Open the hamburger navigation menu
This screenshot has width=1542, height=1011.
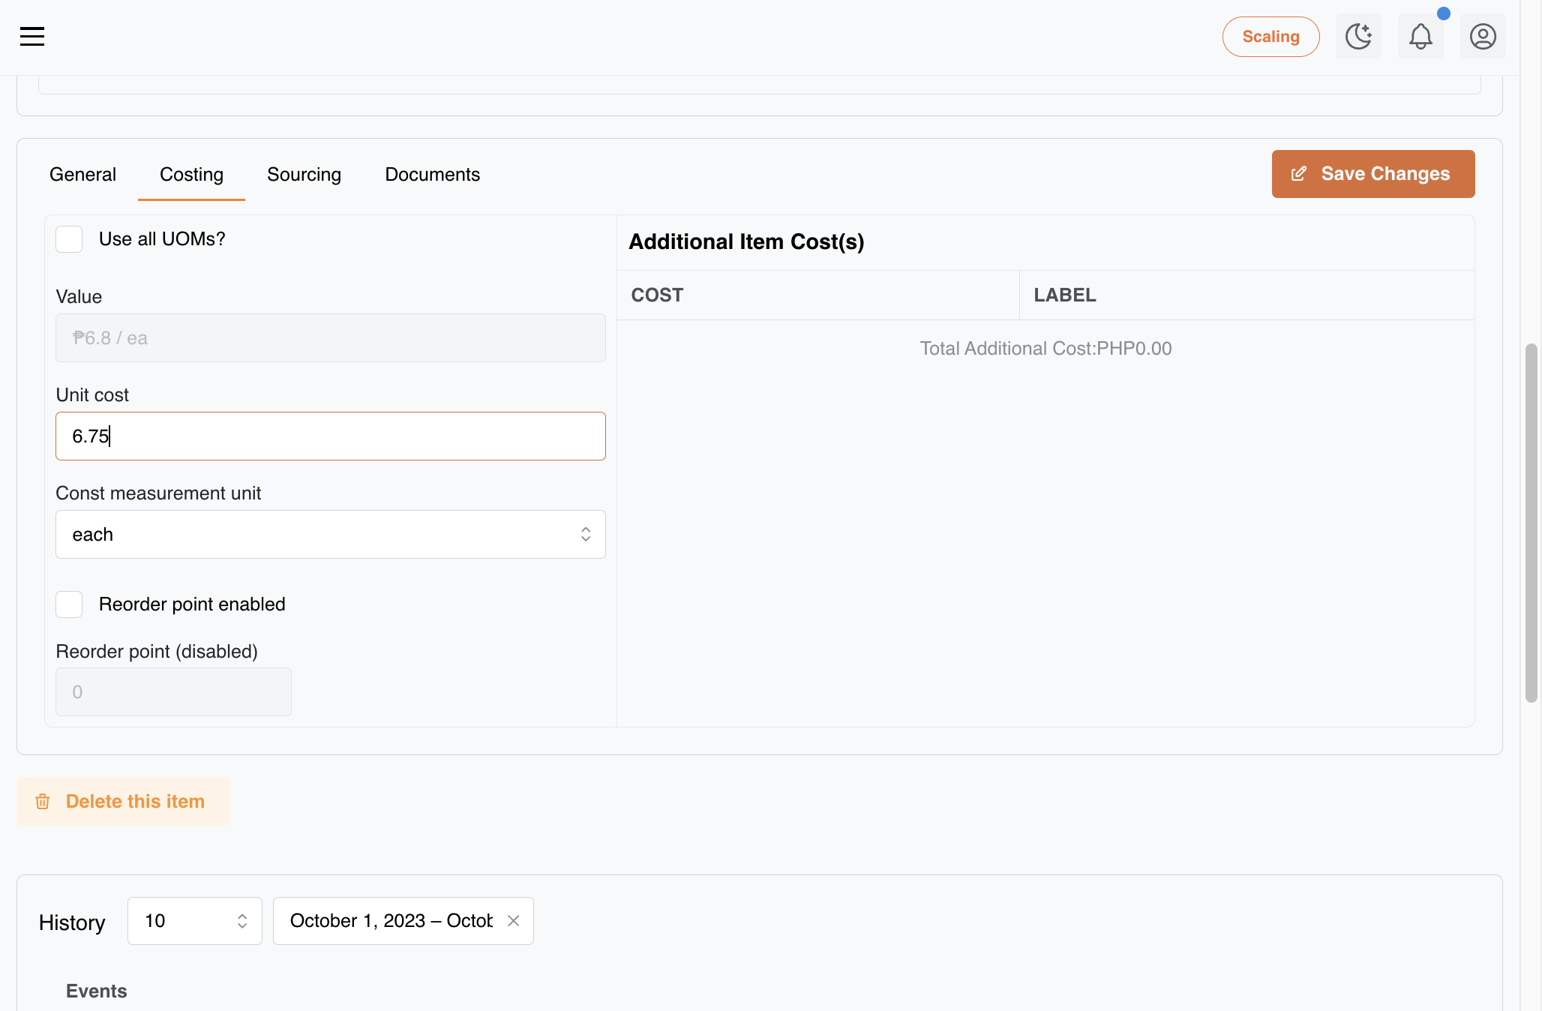pos(32,36)
